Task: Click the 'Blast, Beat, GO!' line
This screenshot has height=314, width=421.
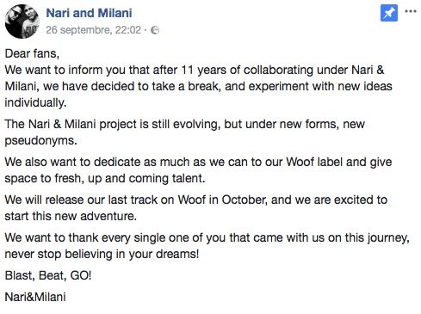Action: pos(48,275)
